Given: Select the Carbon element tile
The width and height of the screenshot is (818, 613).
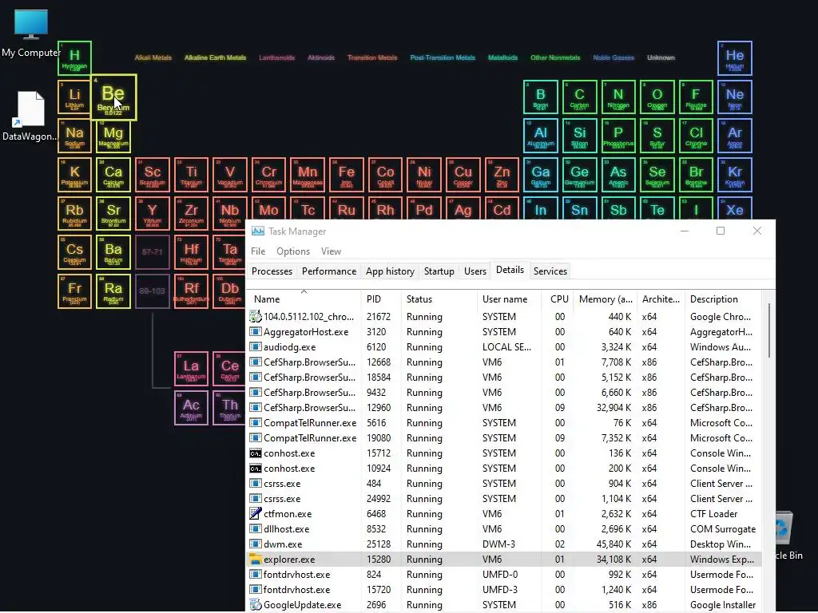Looking at the screenshot, I should click(579, 97).
